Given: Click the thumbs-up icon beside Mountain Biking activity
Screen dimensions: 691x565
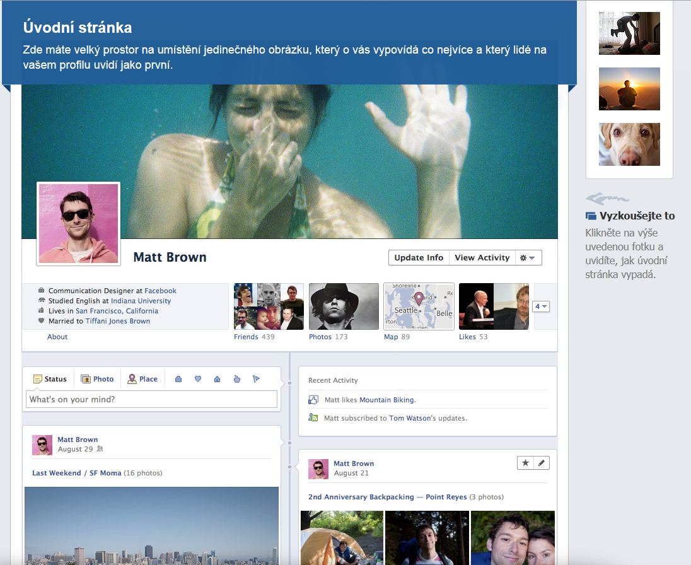Looking at the screenshot, I should tap(313, 400).
